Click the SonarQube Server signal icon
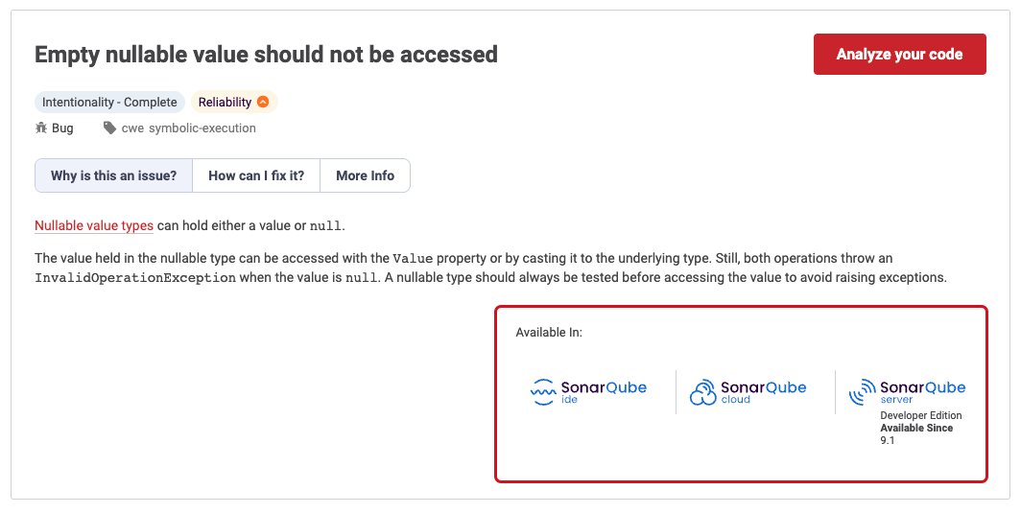The height and width of the screenshot is (513, 1021). tap(862, 391)
